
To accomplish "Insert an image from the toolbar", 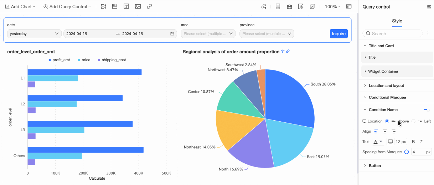I will coord(138,6).
